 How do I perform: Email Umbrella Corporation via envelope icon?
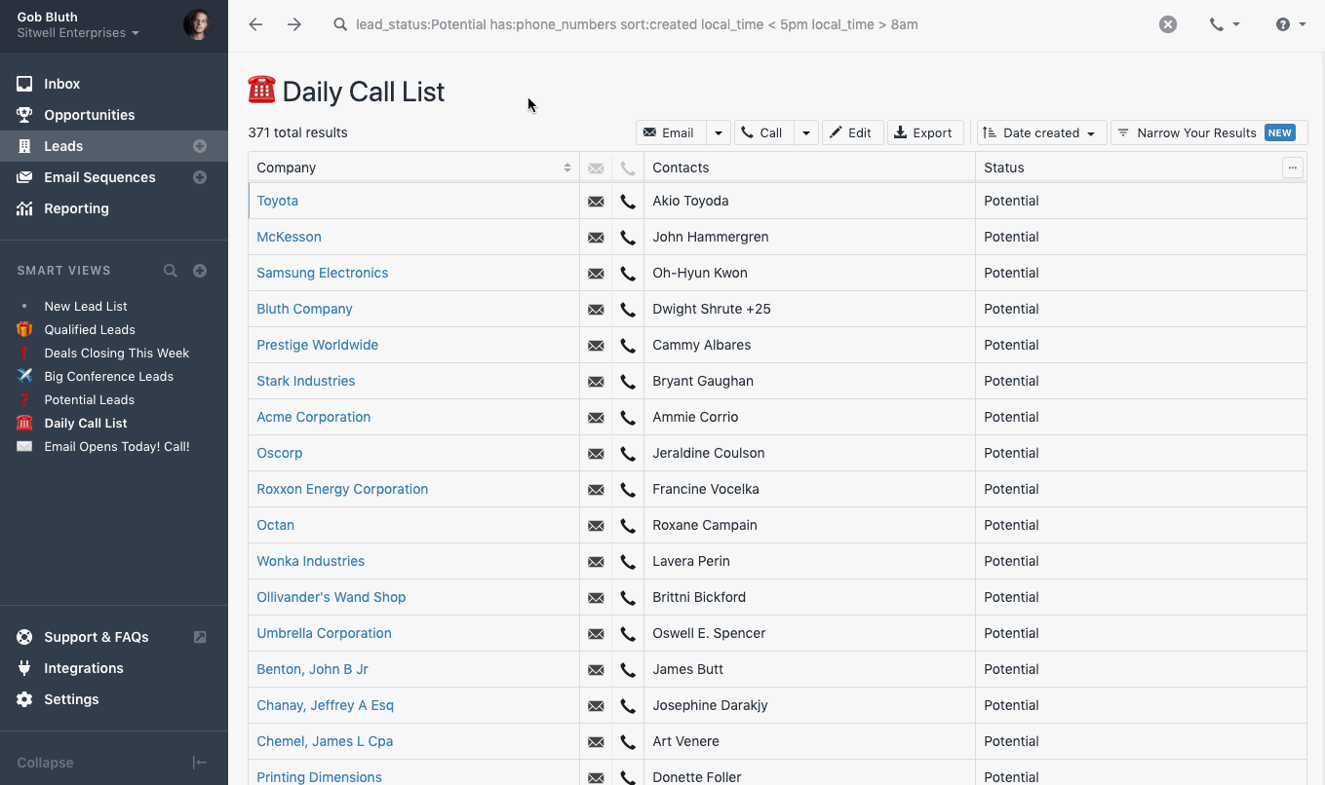coord(596,634)
